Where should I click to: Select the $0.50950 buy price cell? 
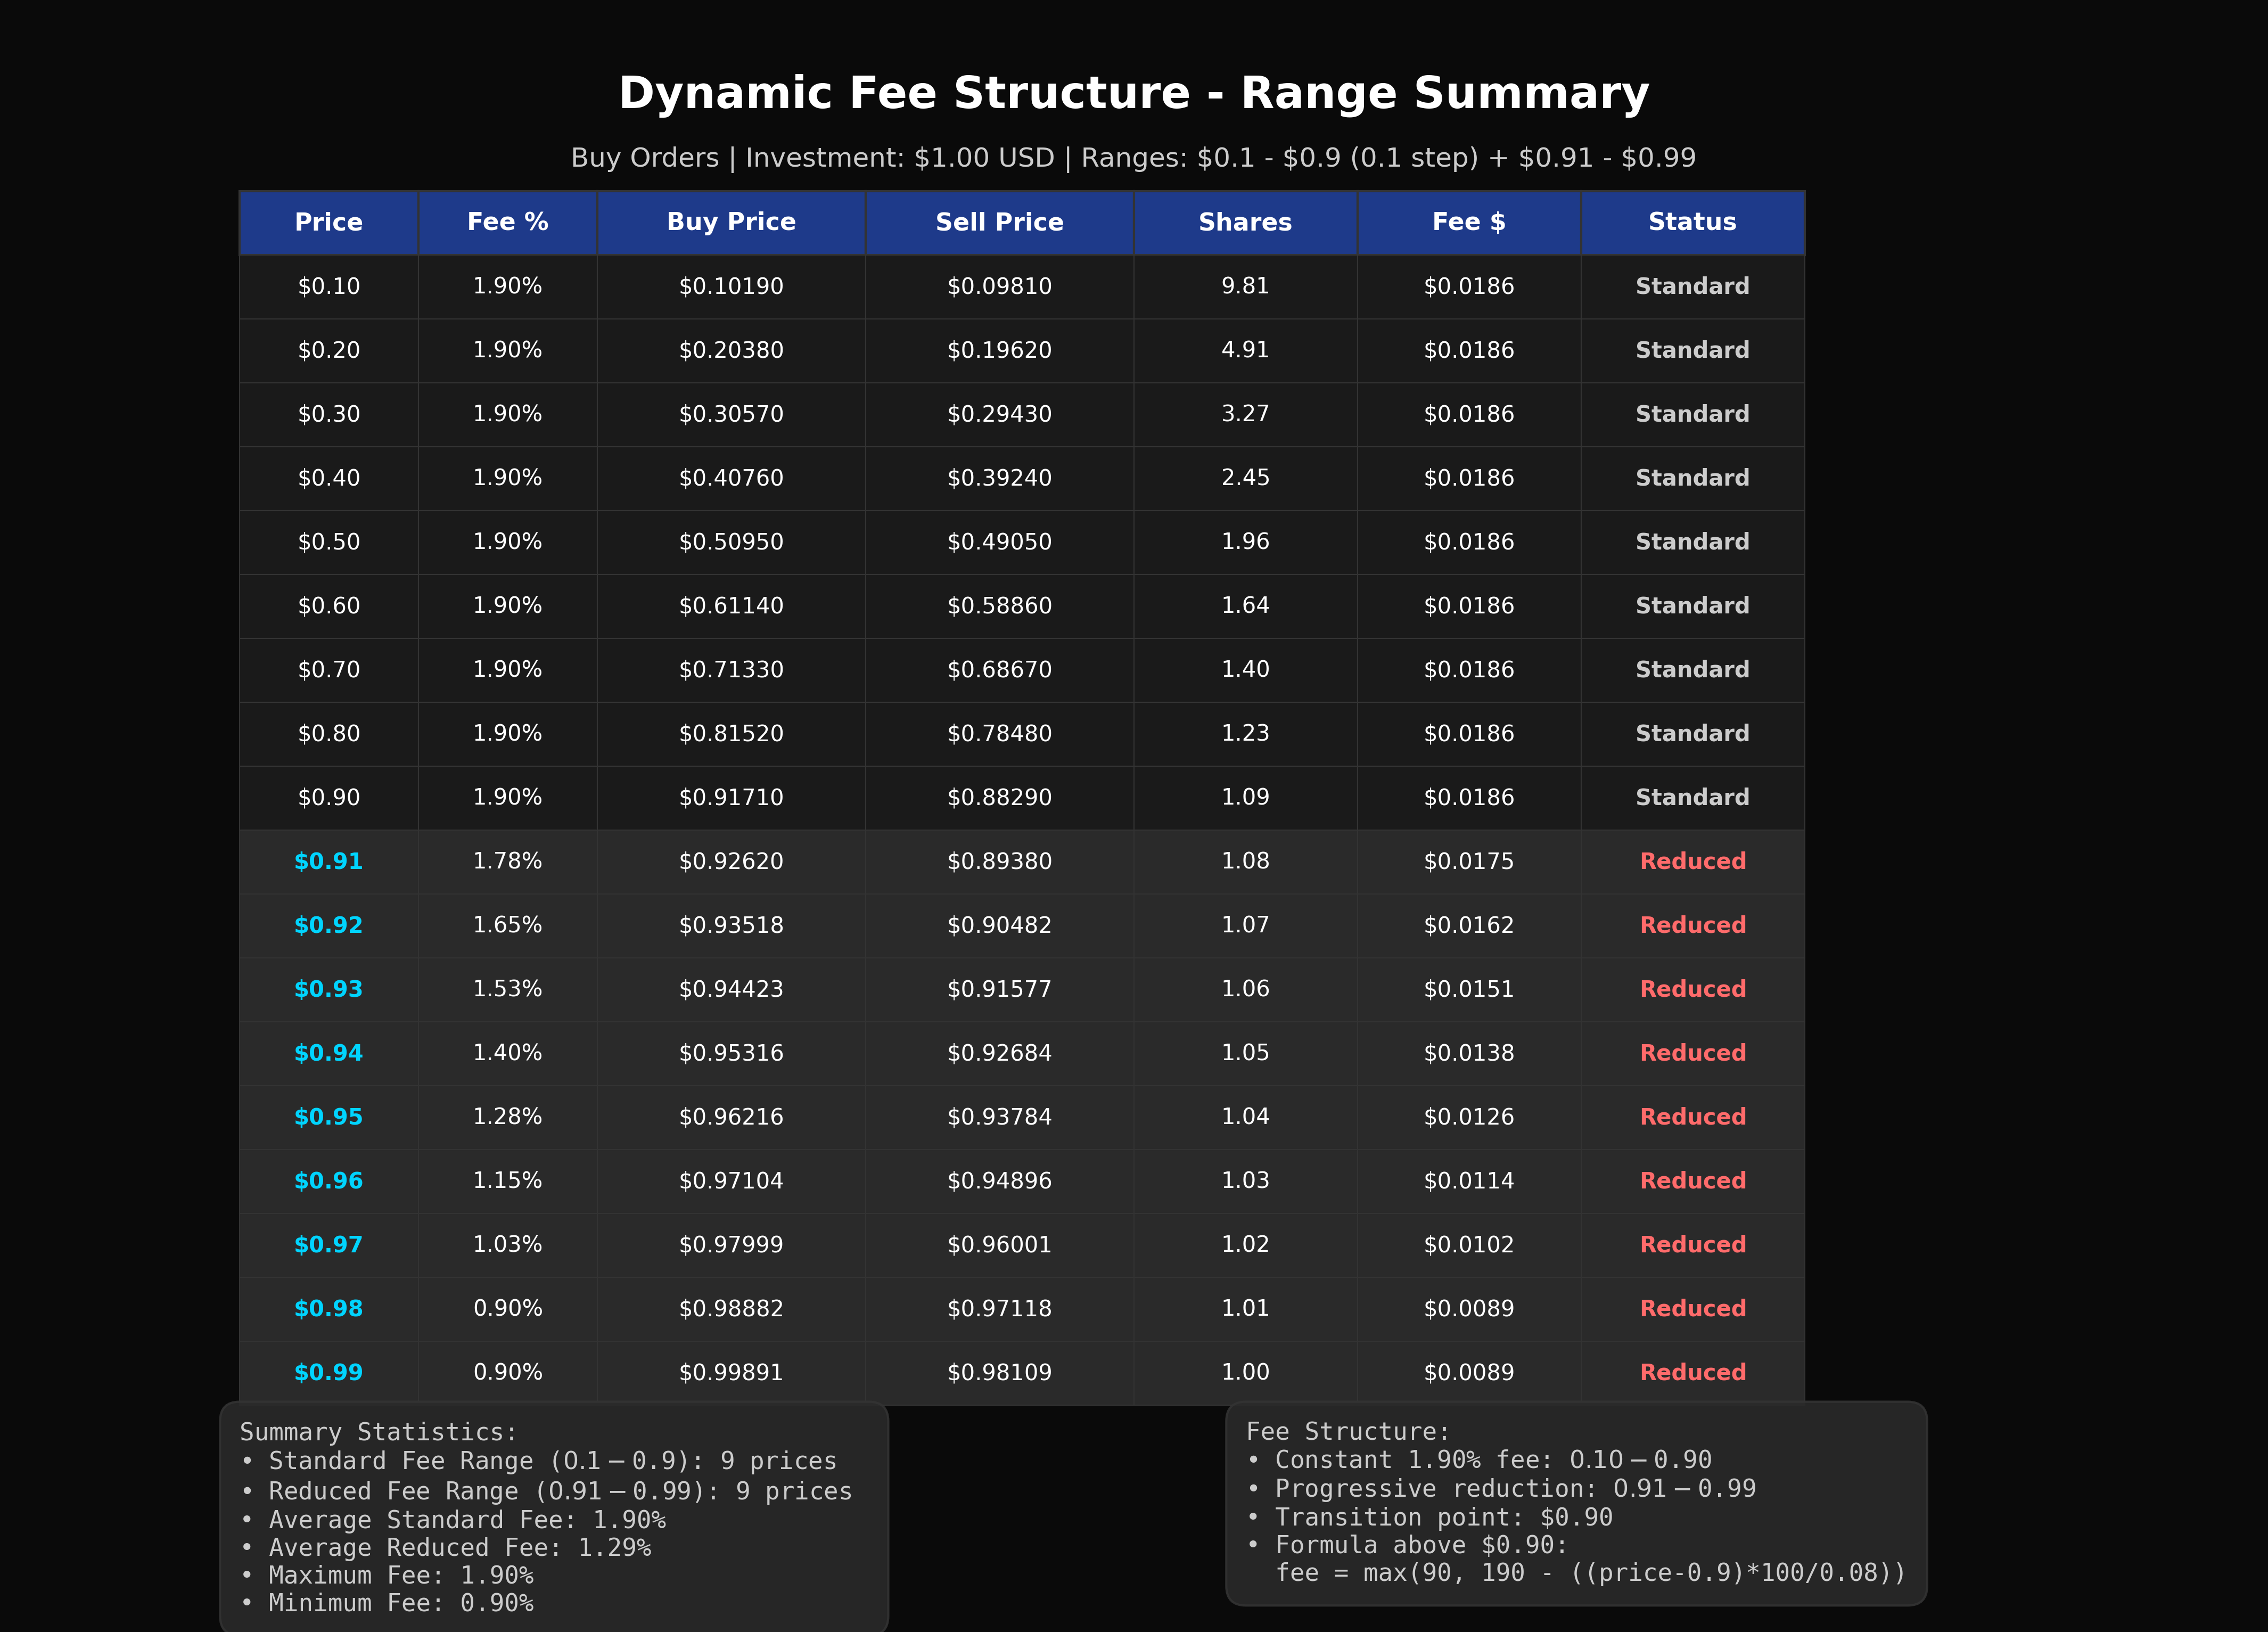[731, 542]
